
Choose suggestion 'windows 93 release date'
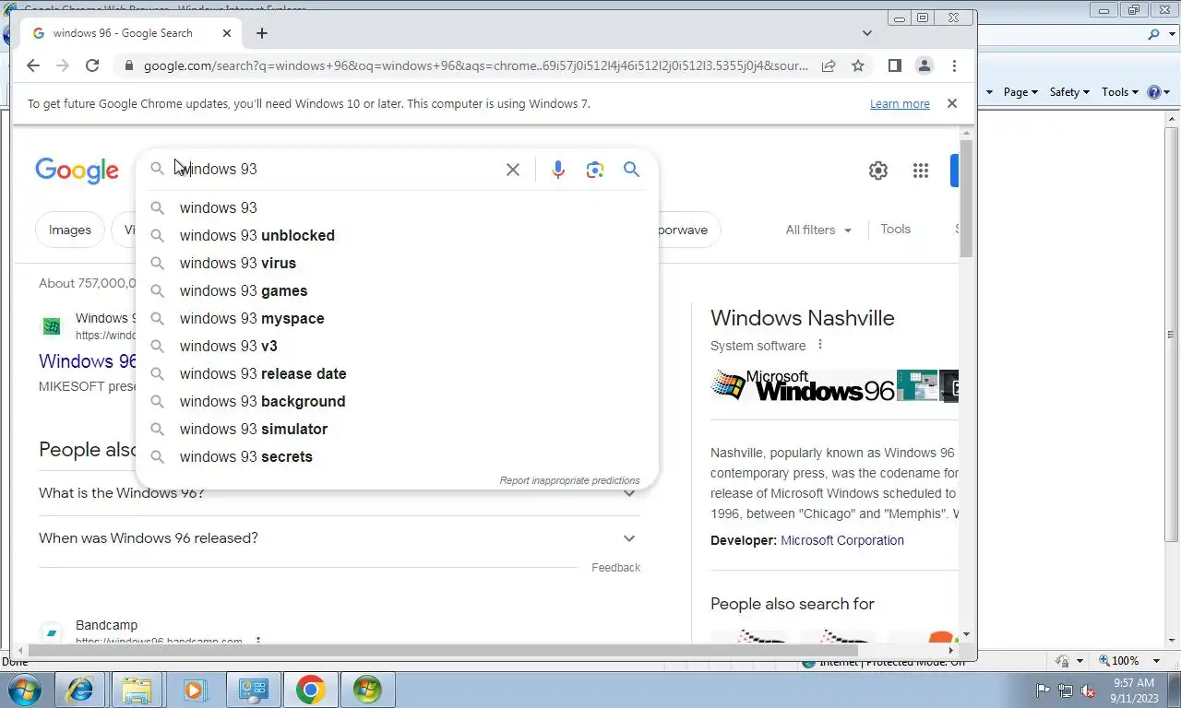click(397, 373)
